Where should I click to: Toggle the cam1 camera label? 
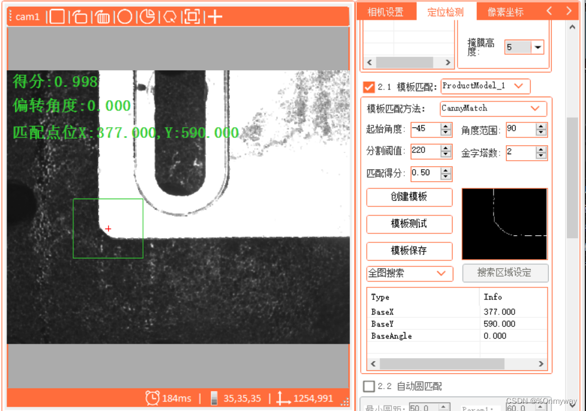point(26,16)
